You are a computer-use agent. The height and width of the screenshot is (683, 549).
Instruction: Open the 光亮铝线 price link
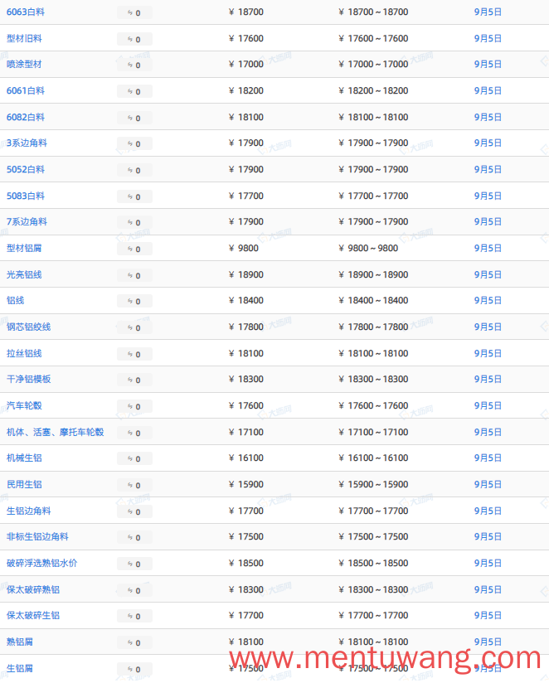(x=24, y=274)
